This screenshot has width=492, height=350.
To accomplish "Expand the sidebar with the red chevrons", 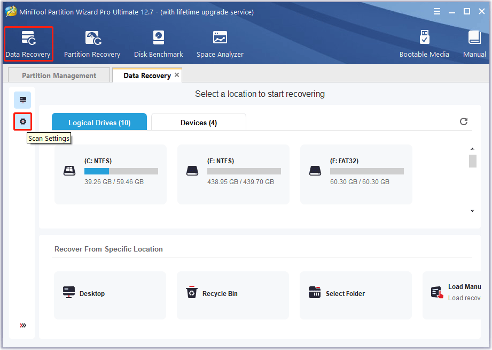I will [22, 325].
